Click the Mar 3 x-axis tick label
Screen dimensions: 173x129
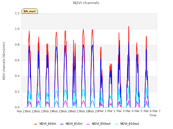pyautogui.click(x=121, y=111)
